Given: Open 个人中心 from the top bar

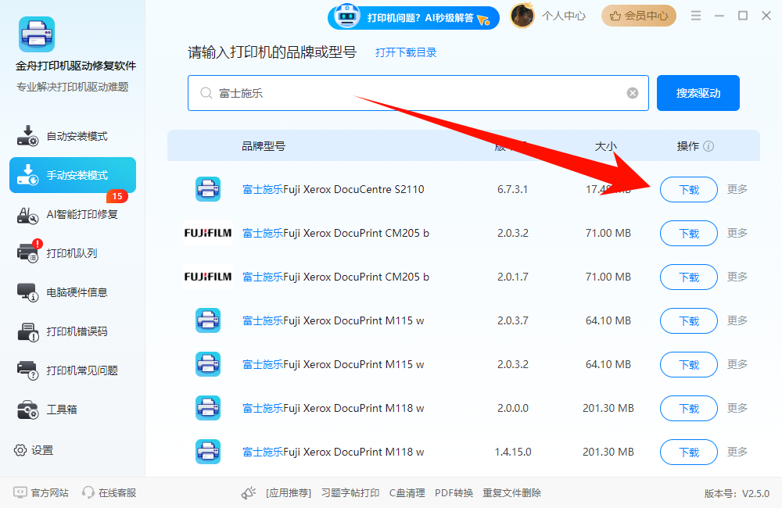Looking at the screenshot, I should (x=563, y=16).
